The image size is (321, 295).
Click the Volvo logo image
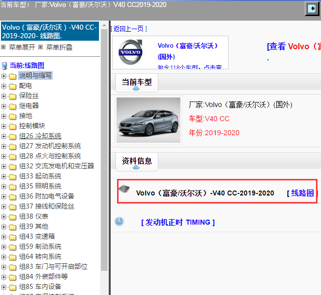[131, 52]
